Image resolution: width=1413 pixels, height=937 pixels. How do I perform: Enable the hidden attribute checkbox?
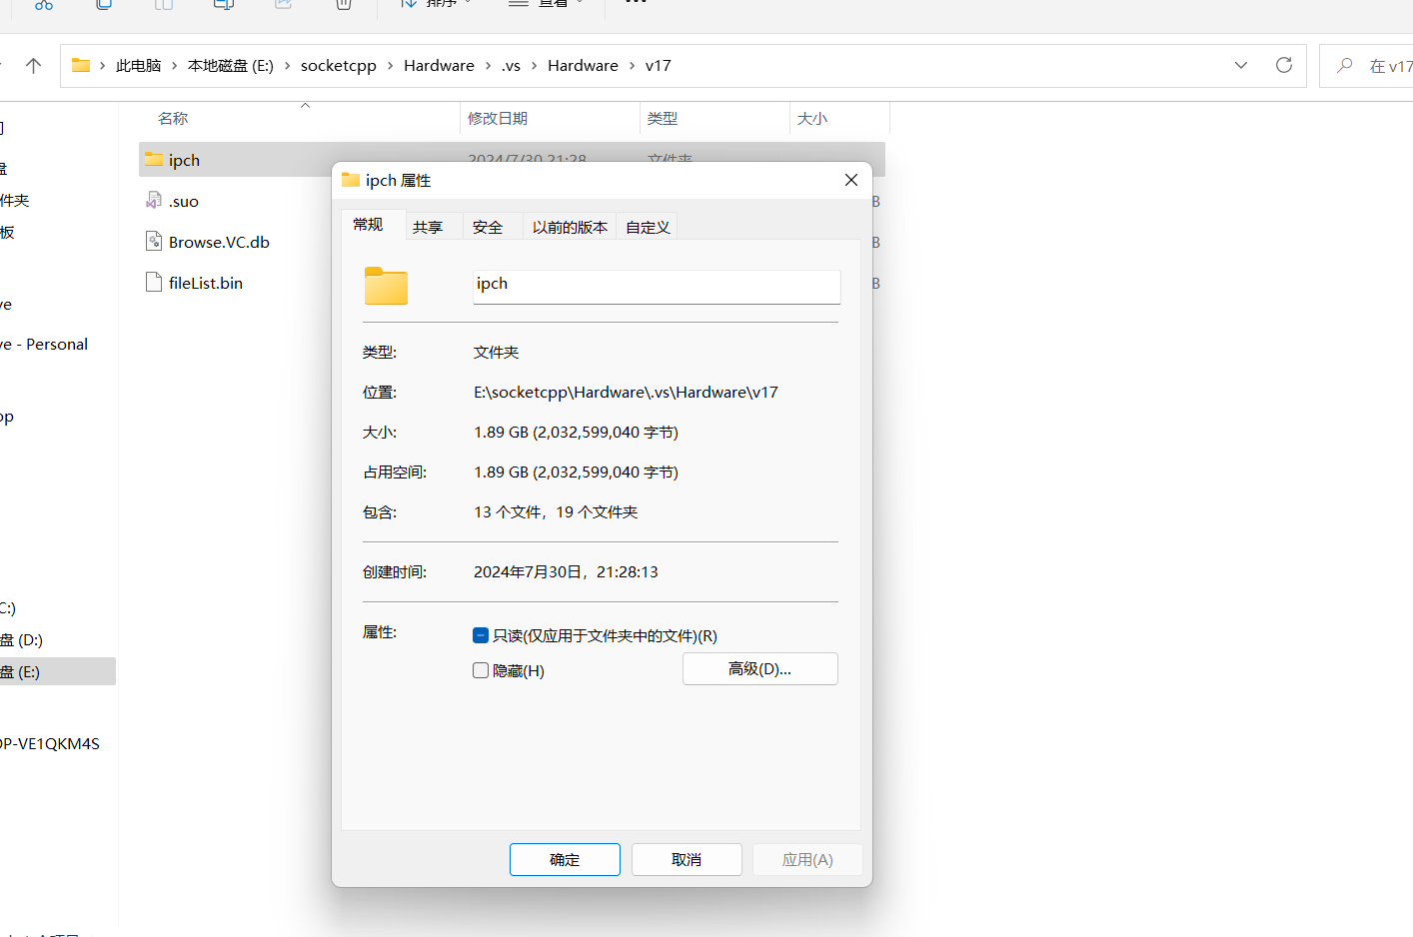[x=481, y=670]
